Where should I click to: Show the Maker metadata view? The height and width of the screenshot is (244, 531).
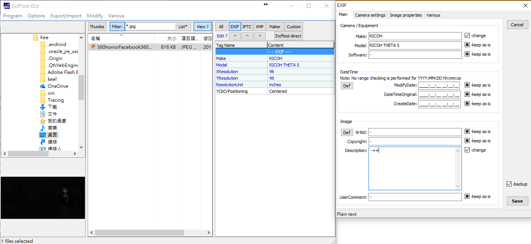tap(275, 27)
